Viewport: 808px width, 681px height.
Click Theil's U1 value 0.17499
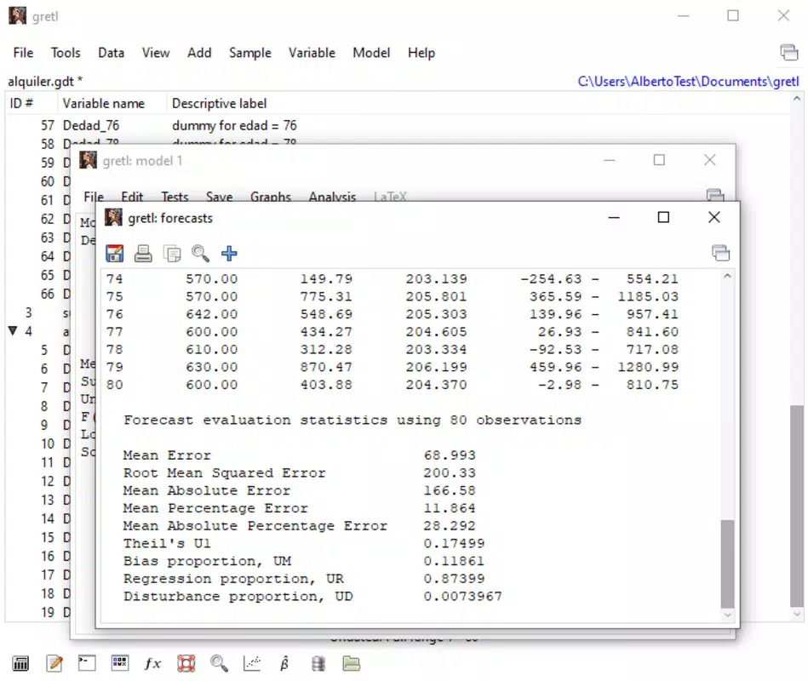pos(454,543)
